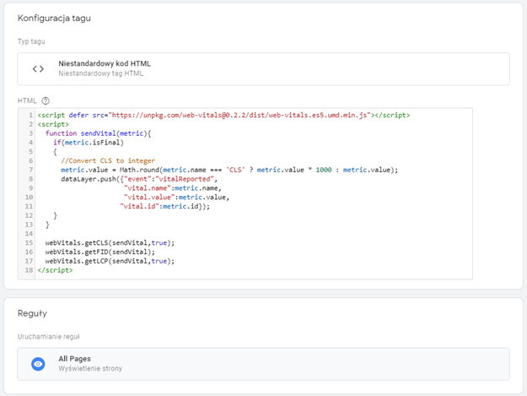Click the webVitals.getCLS call line
This screenshot has width=527, height=396.
coord(110,243)
